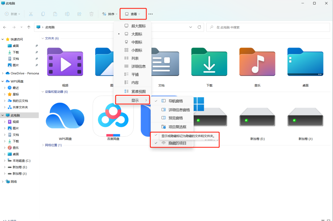Disable 隐藏的项目 in the 显示 submenu
Image resolution: width=333 pixels, height=221 pixels.
[x=175, y=143]
